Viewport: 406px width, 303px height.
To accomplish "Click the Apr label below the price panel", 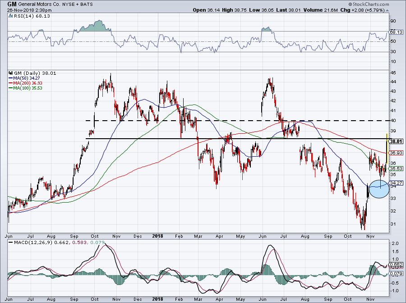I will tap(219, 236).
